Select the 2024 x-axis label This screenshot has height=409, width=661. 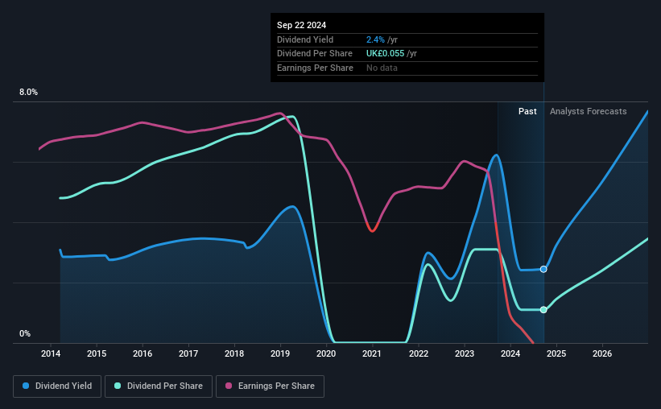tap(510, 353)
